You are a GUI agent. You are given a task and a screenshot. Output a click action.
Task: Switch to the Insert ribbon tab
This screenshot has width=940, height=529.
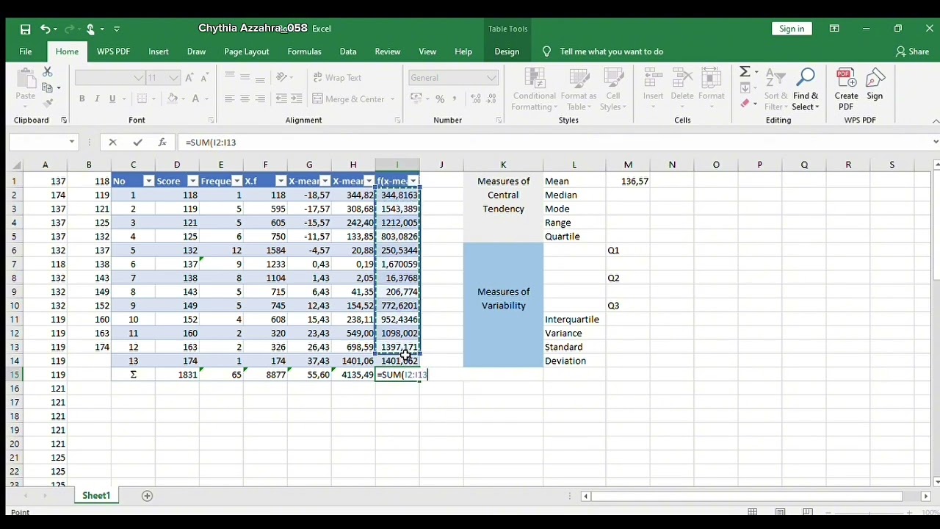point(159,51)
